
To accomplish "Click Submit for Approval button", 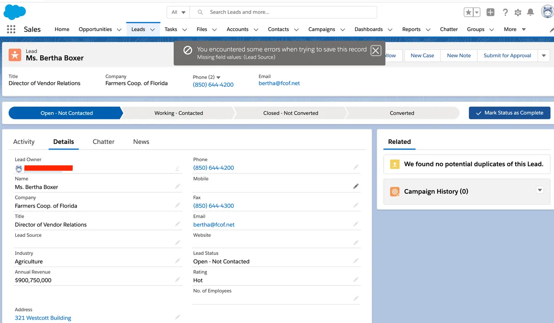I will [507, 55].
